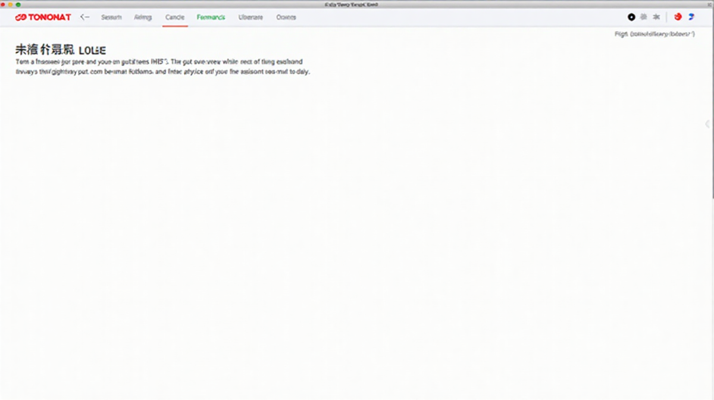This screenshot has width=714, height=400.
Task: Click the black circle icon in toolbar
Action: tap(631, 17)
